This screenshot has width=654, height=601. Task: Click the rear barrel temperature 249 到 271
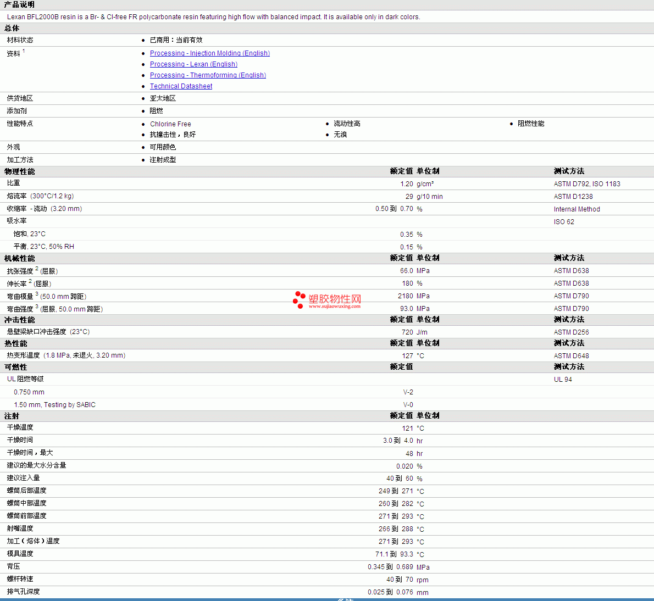tap(396, 491)
